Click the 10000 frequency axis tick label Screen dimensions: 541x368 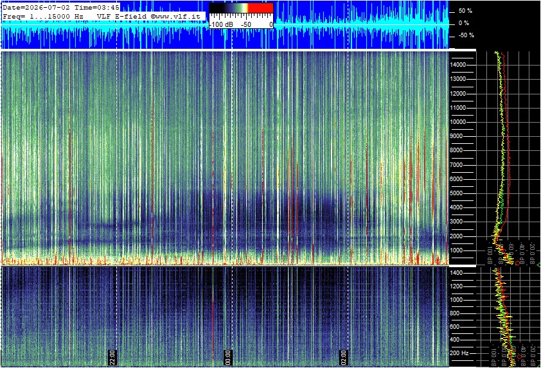click(458, 122)
